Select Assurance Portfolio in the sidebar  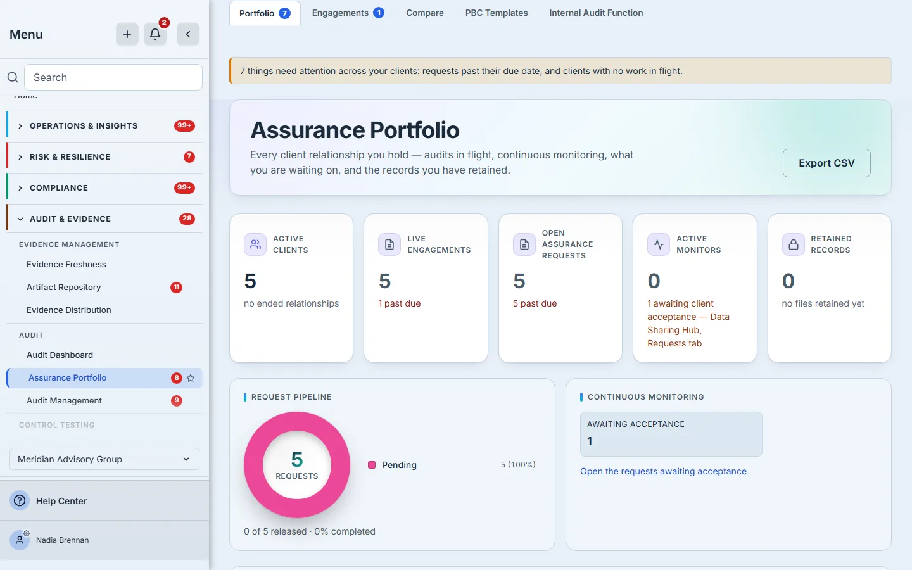[x=104, y=378]
